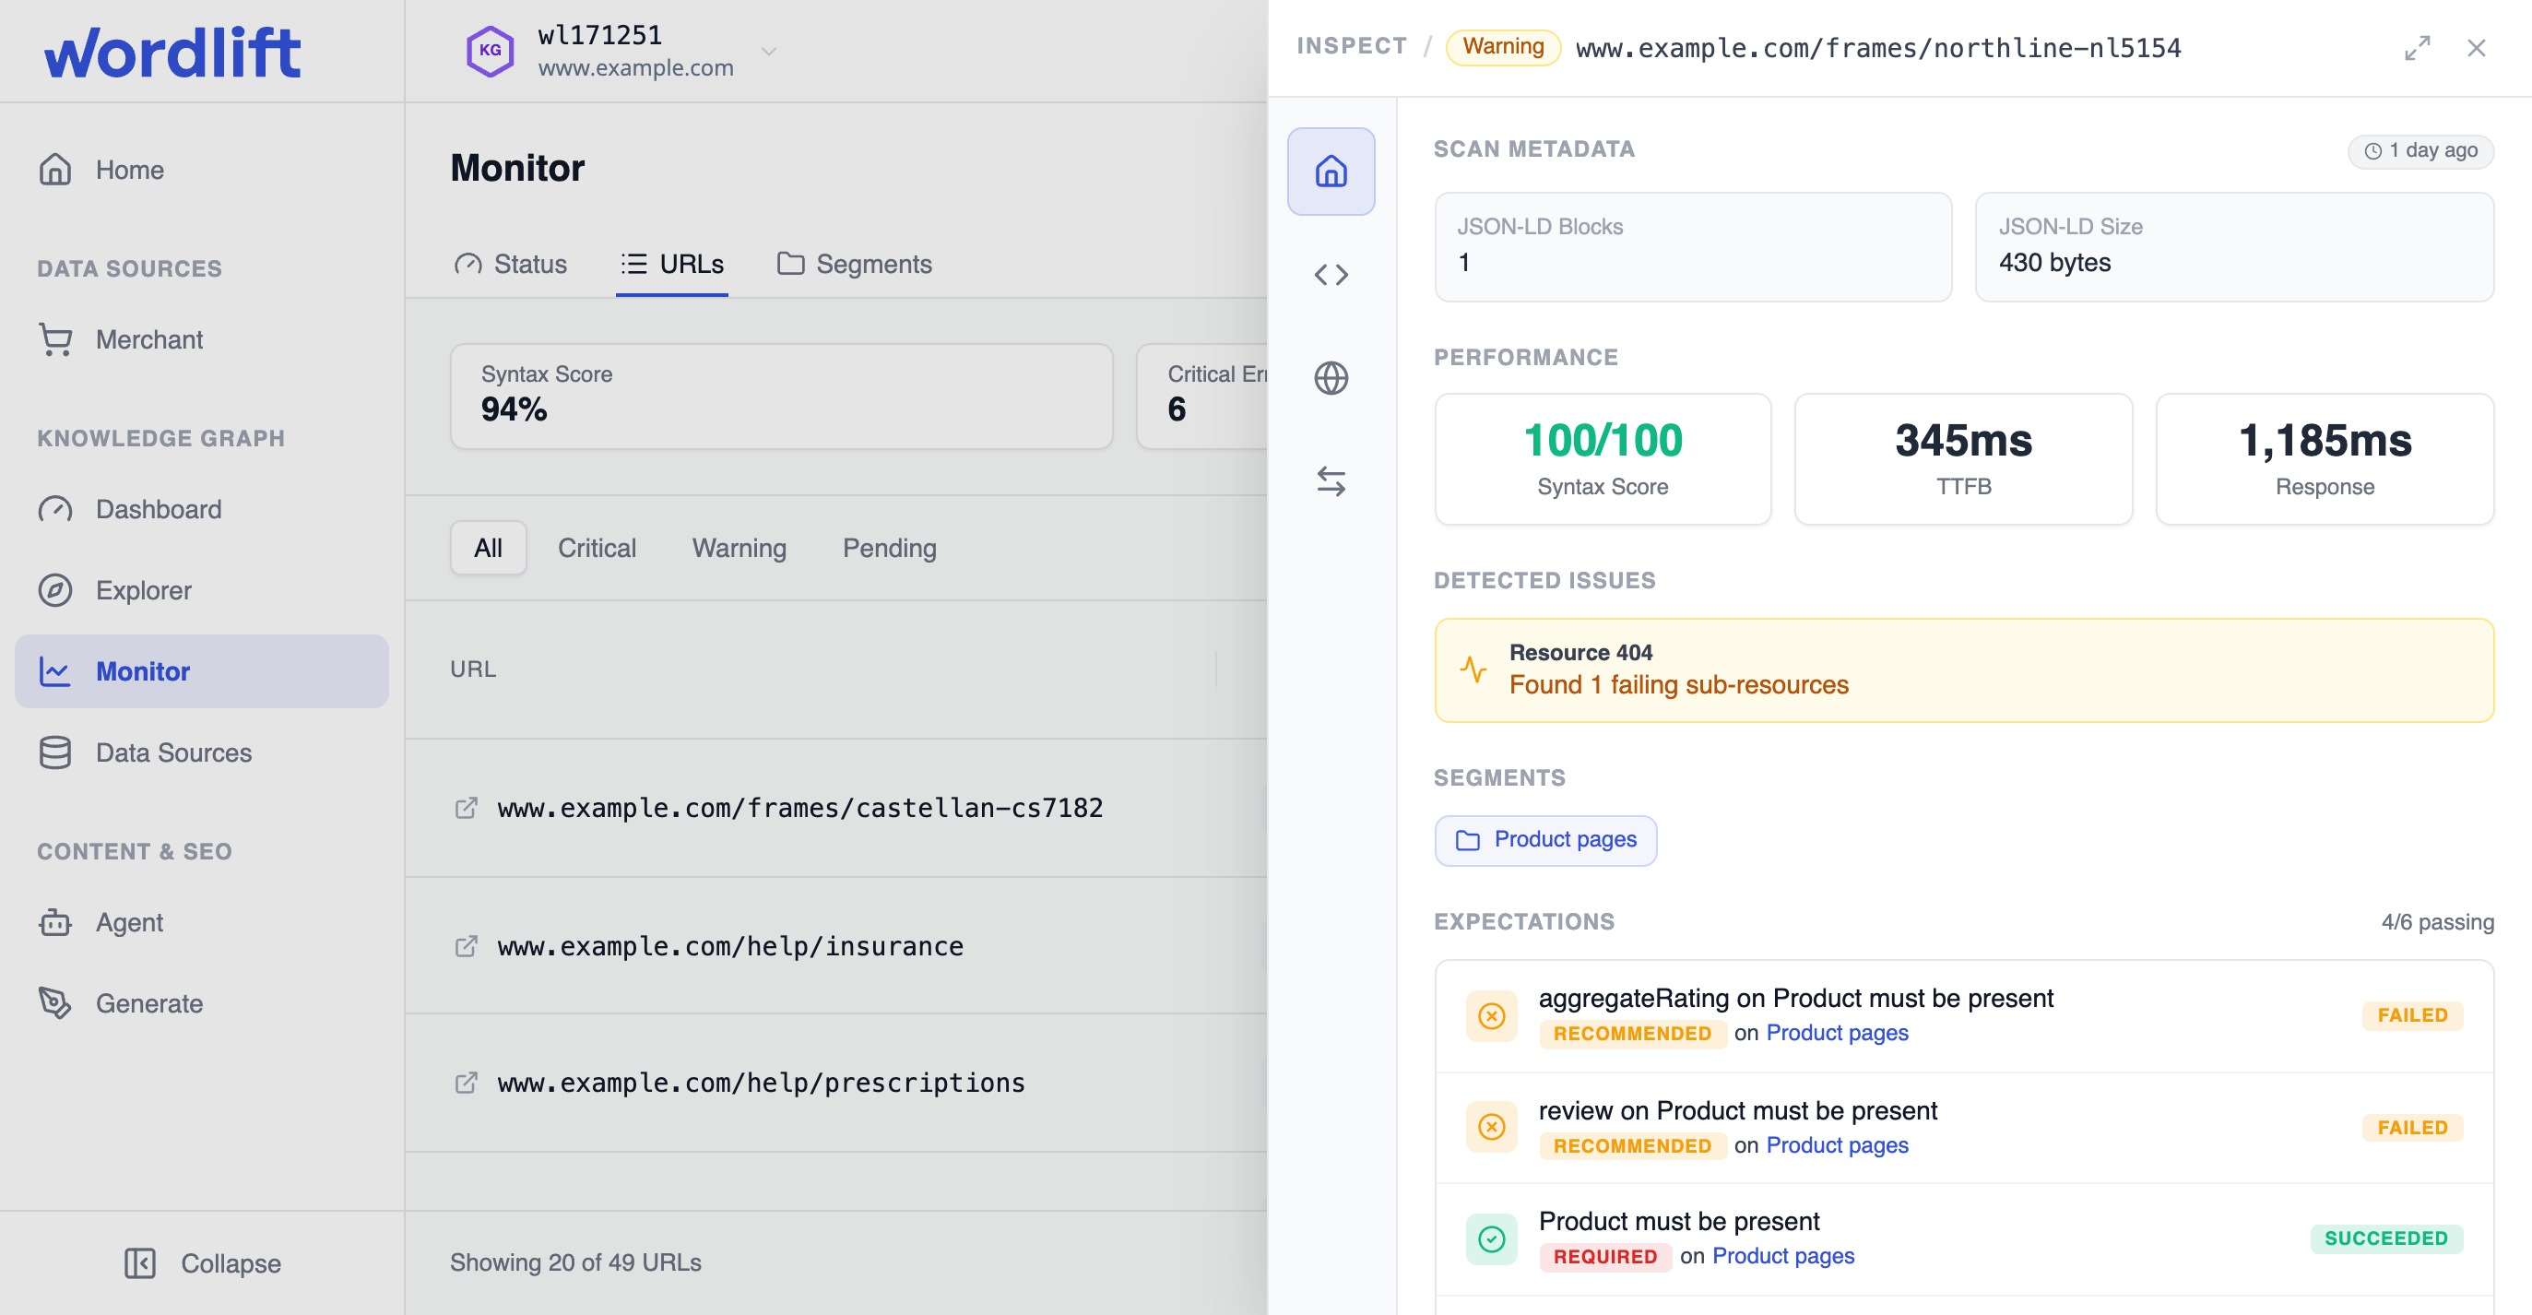Image resolution: width=2532 pixels, height=1315 pixels.
Task: Filter URLs by Critical
Action: pos(597,548)
